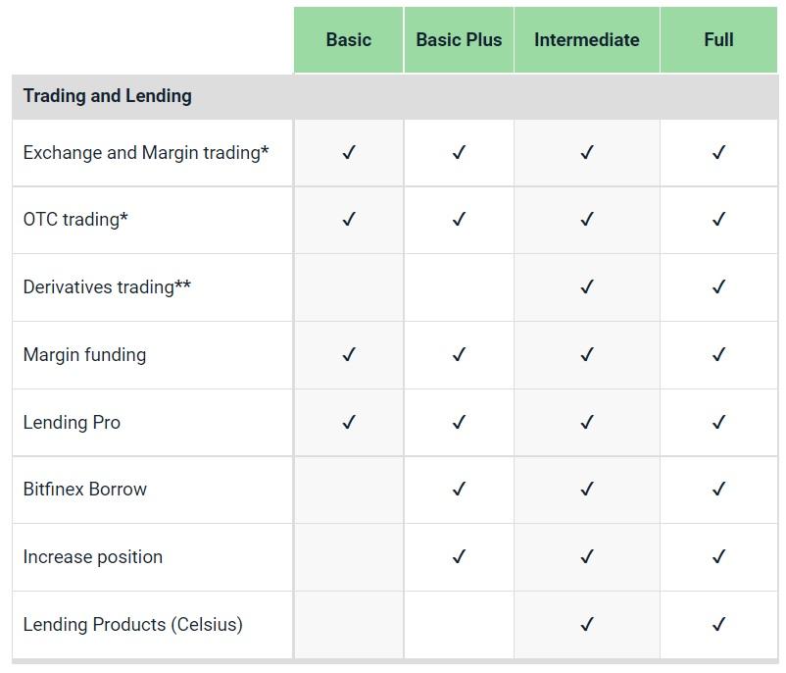Click the empty Derivatives trading cell under Basic
Viewport: 786px width, 673px height.
[x=348, y=287]
